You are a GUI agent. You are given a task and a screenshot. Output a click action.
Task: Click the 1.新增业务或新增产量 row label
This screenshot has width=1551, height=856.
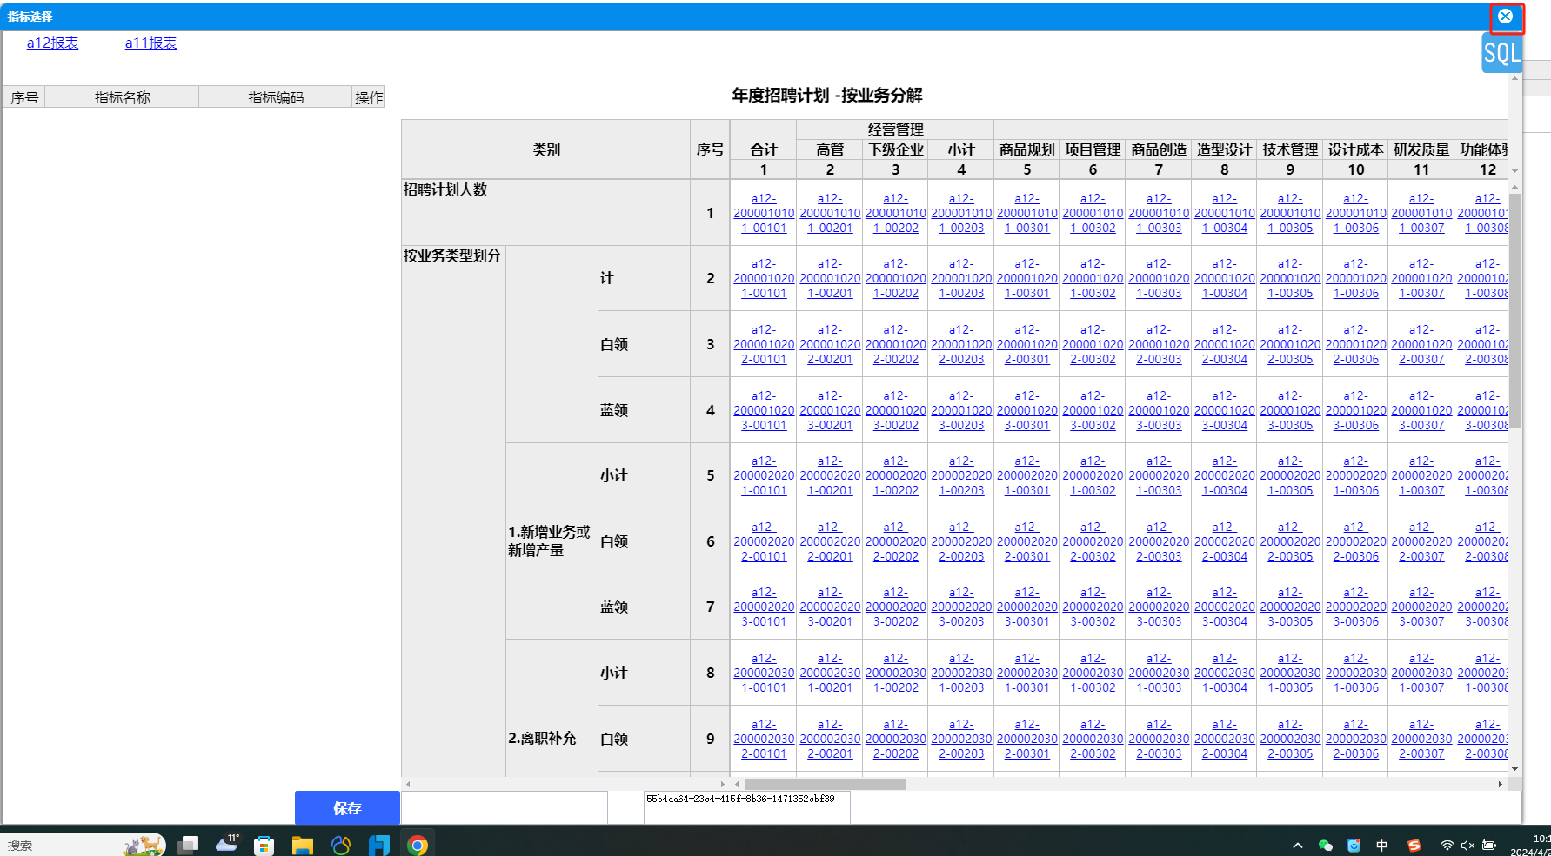[x=549, y=541]
